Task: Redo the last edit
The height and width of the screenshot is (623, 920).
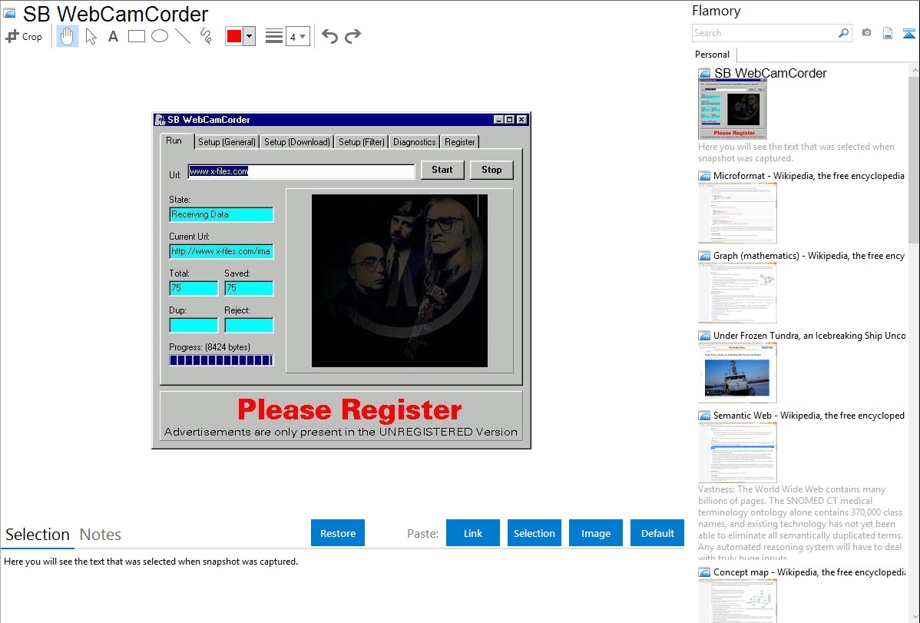Action: tap(352, 36)
